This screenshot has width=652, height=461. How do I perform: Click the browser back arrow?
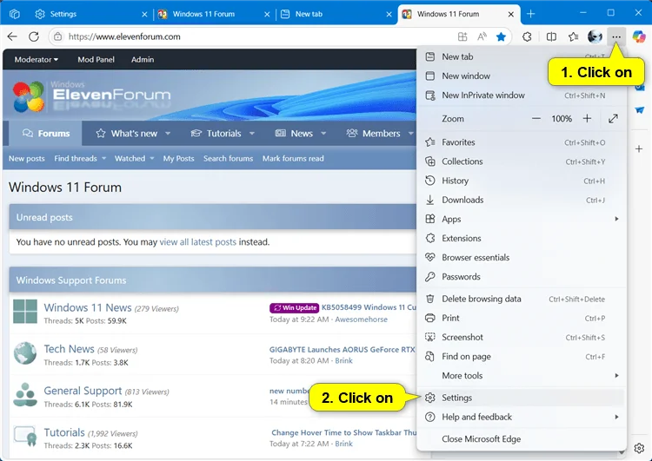(12, 36)
